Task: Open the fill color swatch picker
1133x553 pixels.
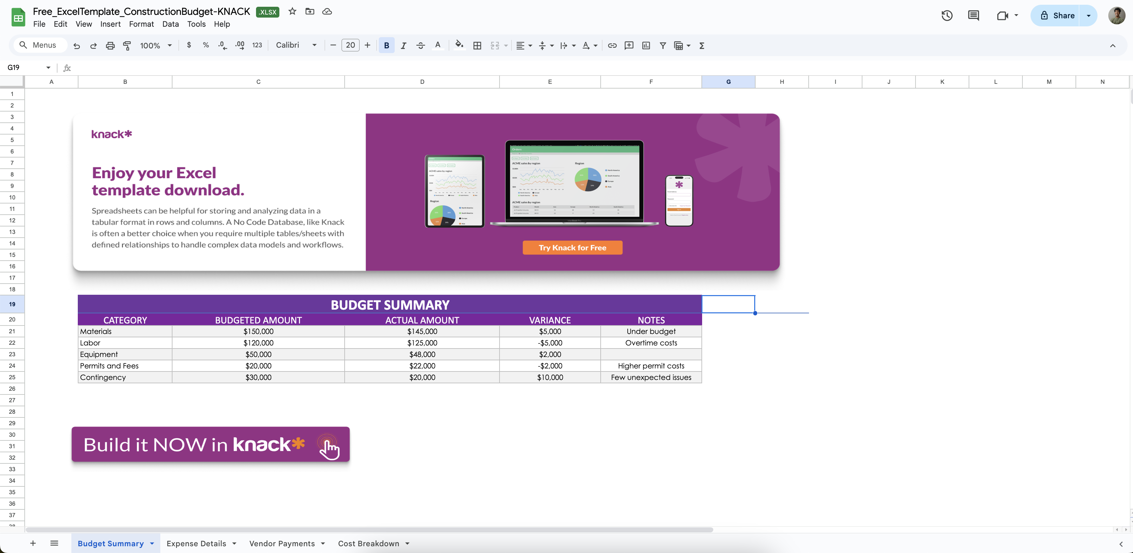Action: (459, 45)
